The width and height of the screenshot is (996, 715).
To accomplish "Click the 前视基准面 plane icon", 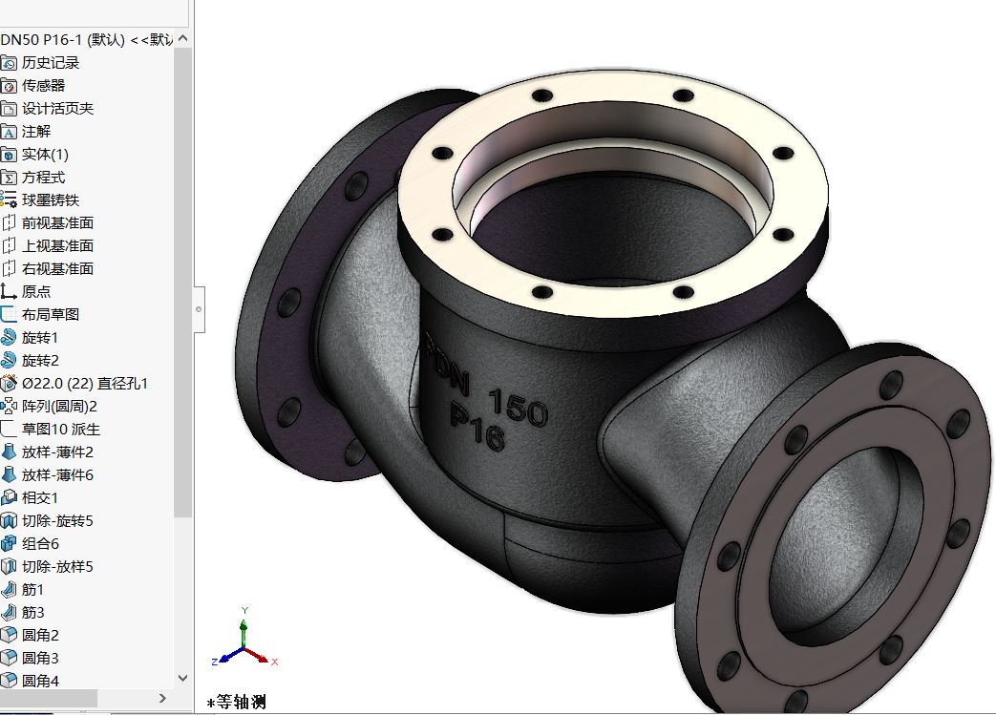I will (9, 222).
